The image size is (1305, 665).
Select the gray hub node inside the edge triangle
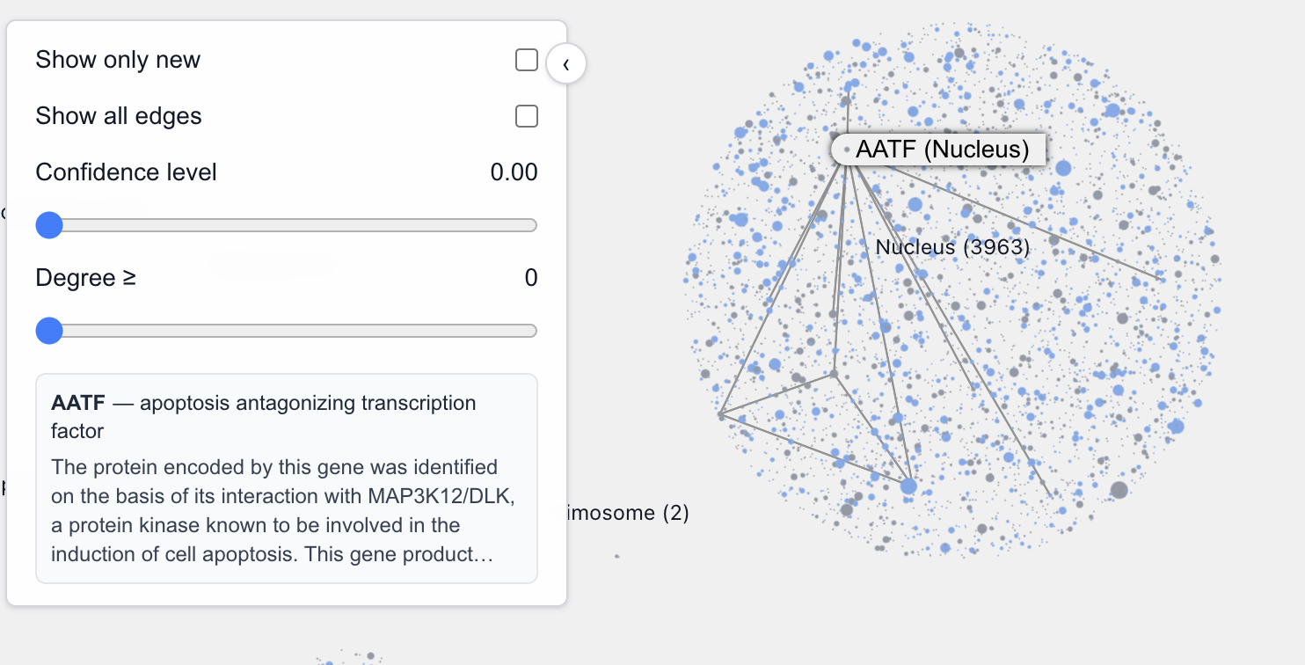835,374
